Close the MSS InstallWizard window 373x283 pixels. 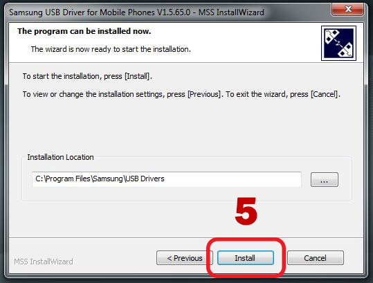348,9
